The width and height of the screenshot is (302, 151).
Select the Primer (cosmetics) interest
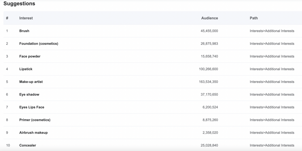[35, 120]
